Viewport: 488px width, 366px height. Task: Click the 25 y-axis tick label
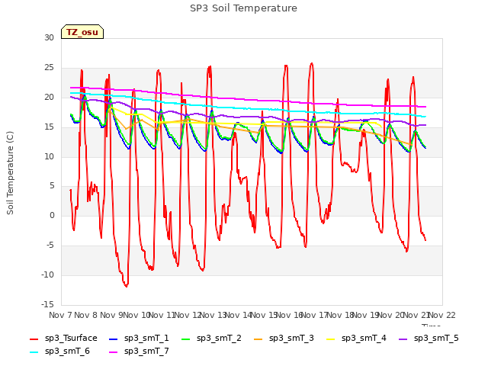[49, 68]
